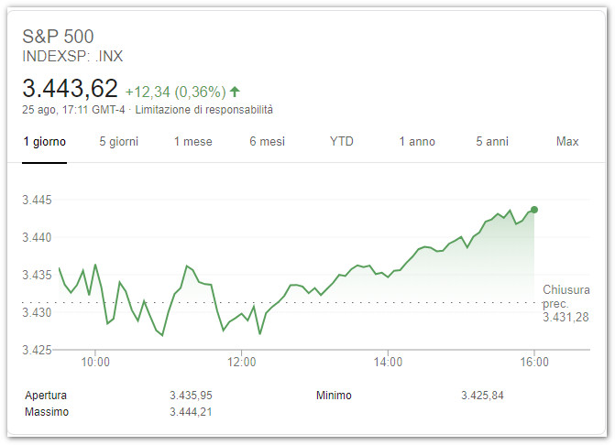Click the green end-point dot on chart
Viewport: 615px width, 445px height.
pos(534,210)
